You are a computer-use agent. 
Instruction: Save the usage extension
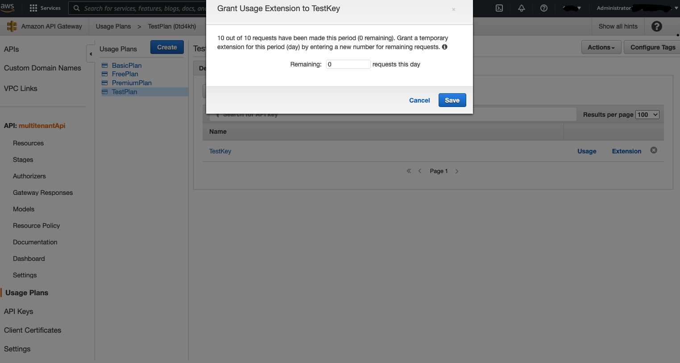tap(452, 100)
